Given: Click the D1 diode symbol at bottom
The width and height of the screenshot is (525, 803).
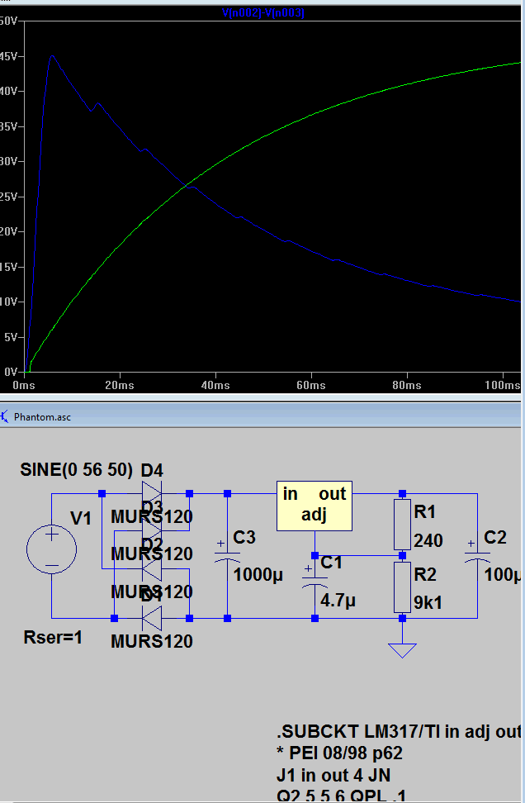Looking at the screenshot, I should [151, 618].
